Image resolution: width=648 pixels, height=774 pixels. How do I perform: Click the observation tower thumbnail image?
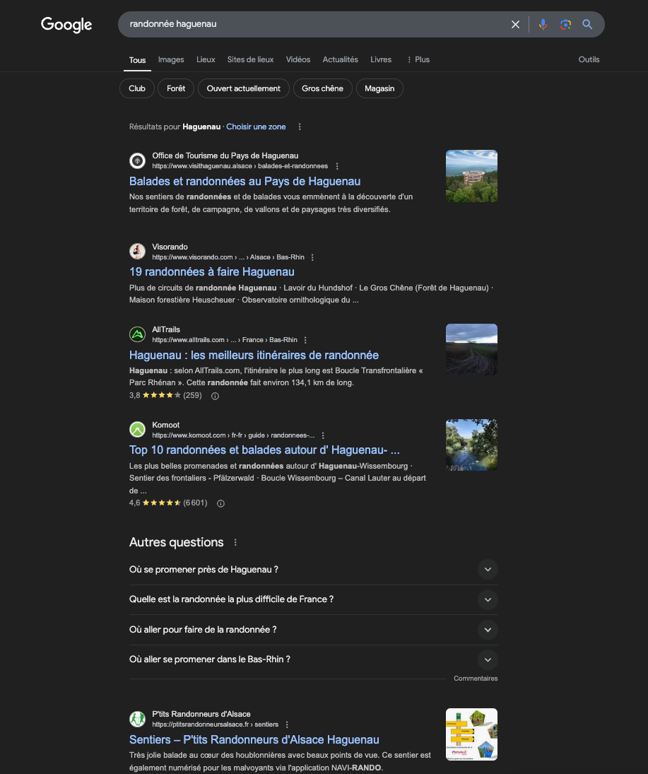471,176
